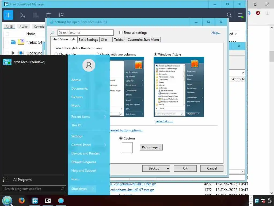The height and width of the screenshot is (206, 274).
Task: Open search in Free Download Manager
Action: 229,15
